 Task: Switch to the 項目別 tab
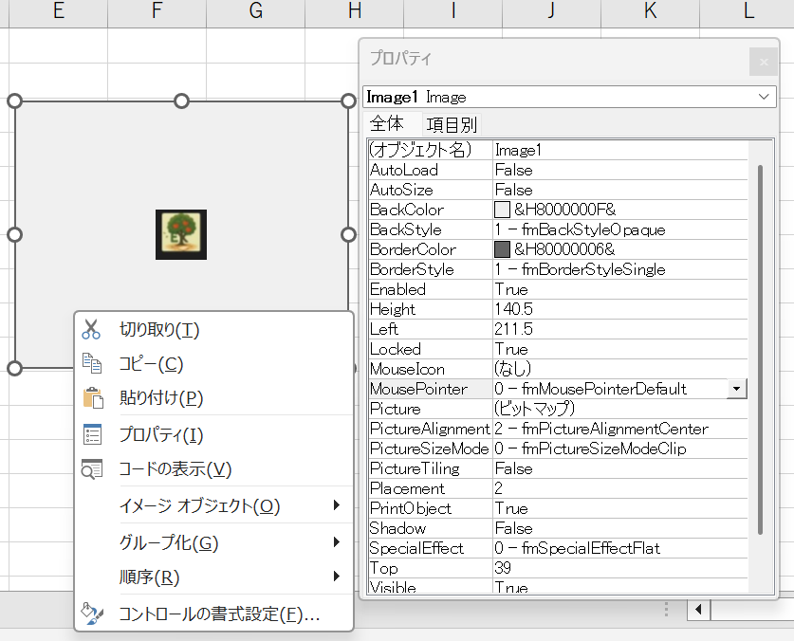[452, 124]
